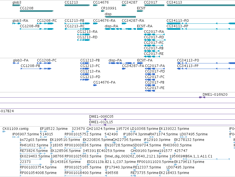Image resolution: width=235 pixels, height=177 pixels.
Task: Select the LD07495.3prime EST label
Action: [x=180, y=167]
